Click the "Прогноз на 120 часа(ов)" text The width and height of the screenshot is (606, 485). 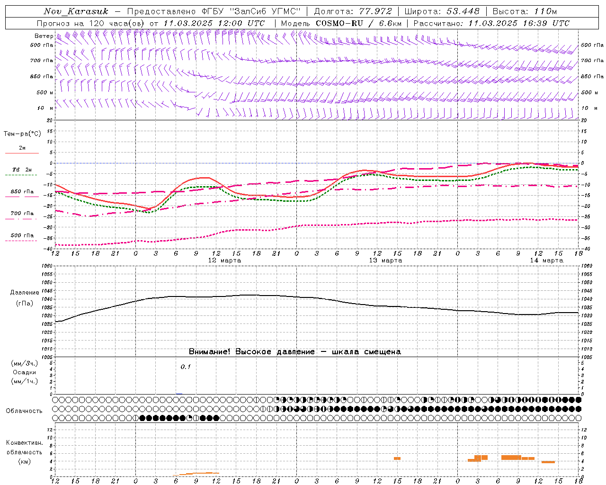coord(91,23)
